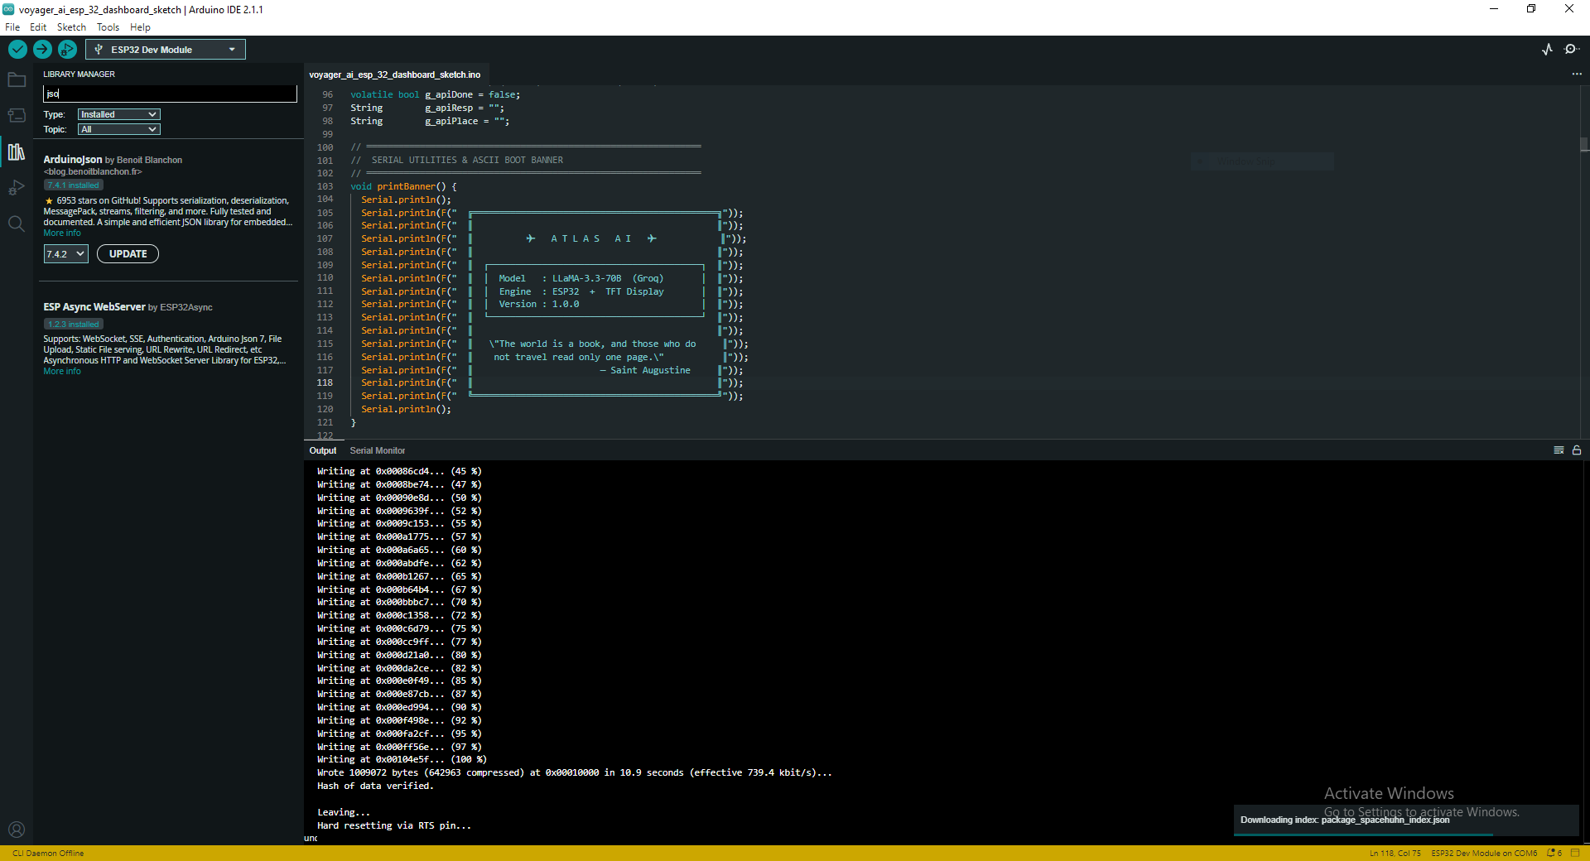Open the Serial Monitor magnifier icon
This screenshot has width=1590, height=861.
[1571, 50]
